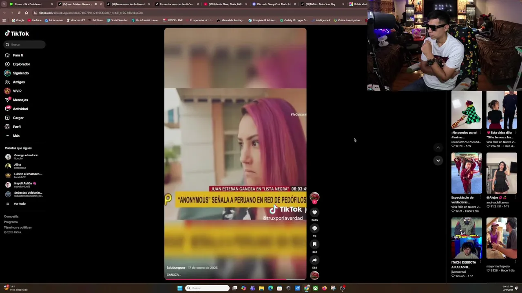522x293 pixels.
Task: Switch to Peruanos en los Archivos tab
Action: 128,4
